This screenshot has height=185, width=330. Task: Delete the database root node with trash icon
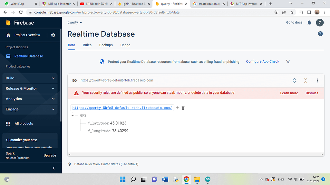[183, 108]
